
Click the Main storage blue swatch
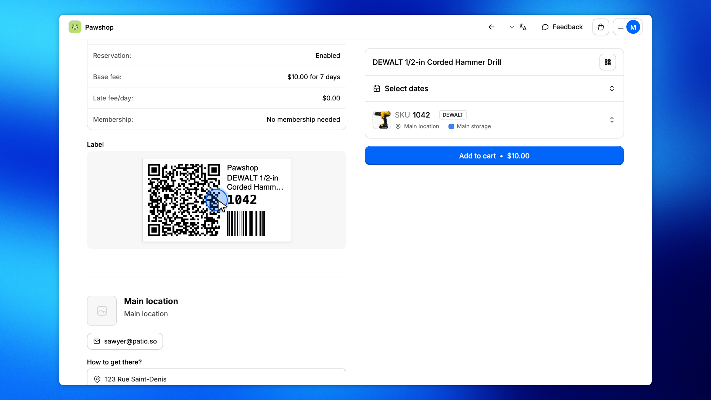[x=451, y=126]
